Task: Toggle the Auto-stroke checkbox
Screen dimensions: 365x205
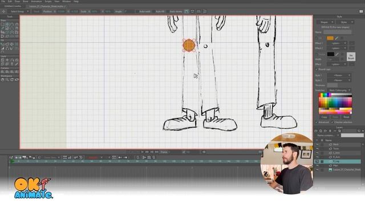Action: pyautogui.click(x=168, y=11)
